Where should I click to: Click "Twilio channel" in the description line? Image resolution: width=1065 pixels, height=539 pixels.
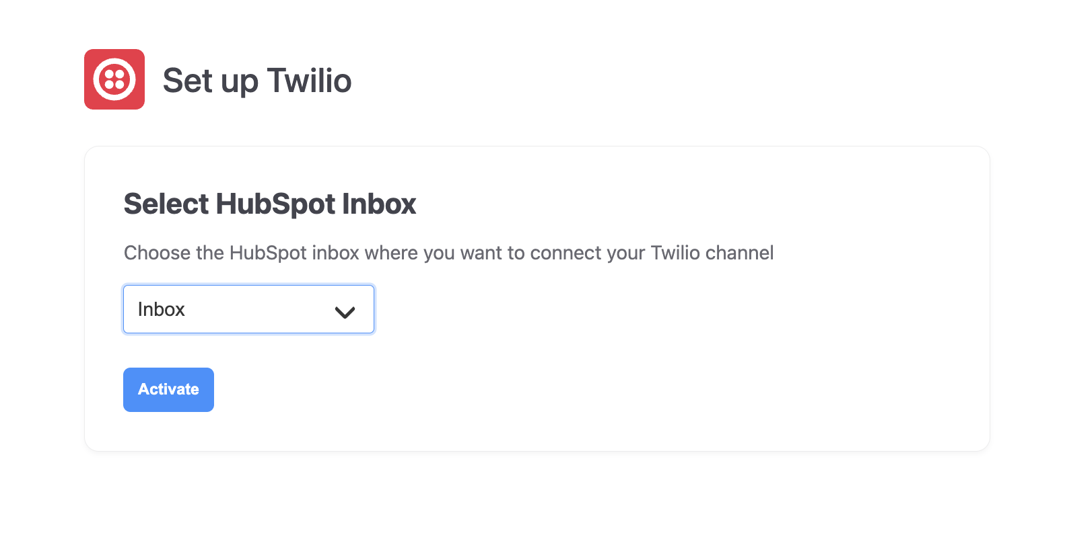(712, 253)
